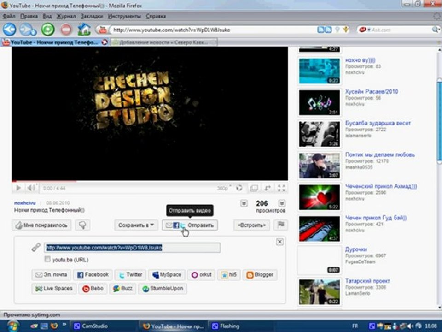Open the Правка menu

(x=29, y=16)
